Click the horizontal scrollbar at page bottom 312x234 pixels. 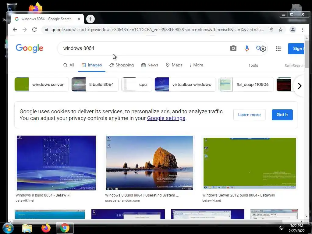pyautogui.click(x=148, y=222)
